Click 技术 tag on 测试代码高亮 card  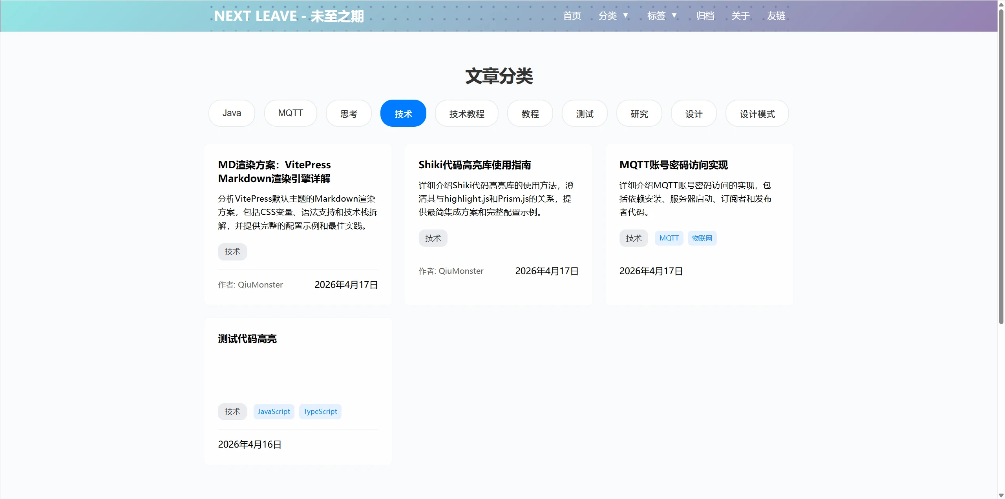pos(232,412)
